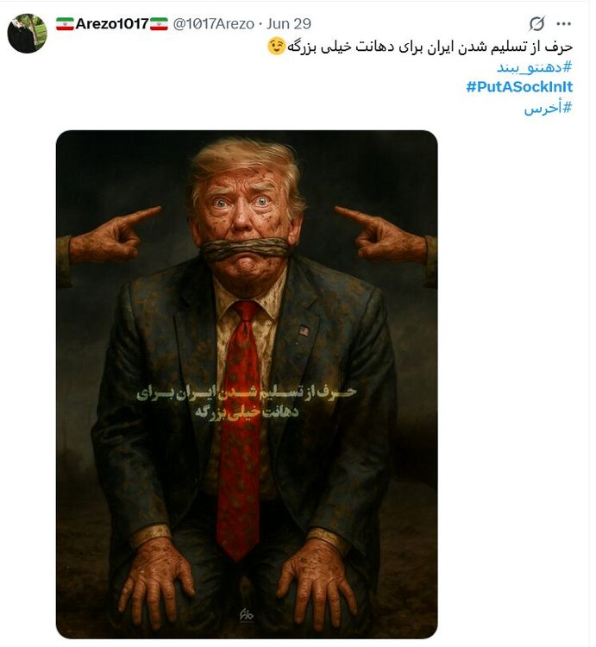This screenshot has height=647, width=596.
Task: Open the Arezo1017 profile avatar
Action: coord(28,34)
